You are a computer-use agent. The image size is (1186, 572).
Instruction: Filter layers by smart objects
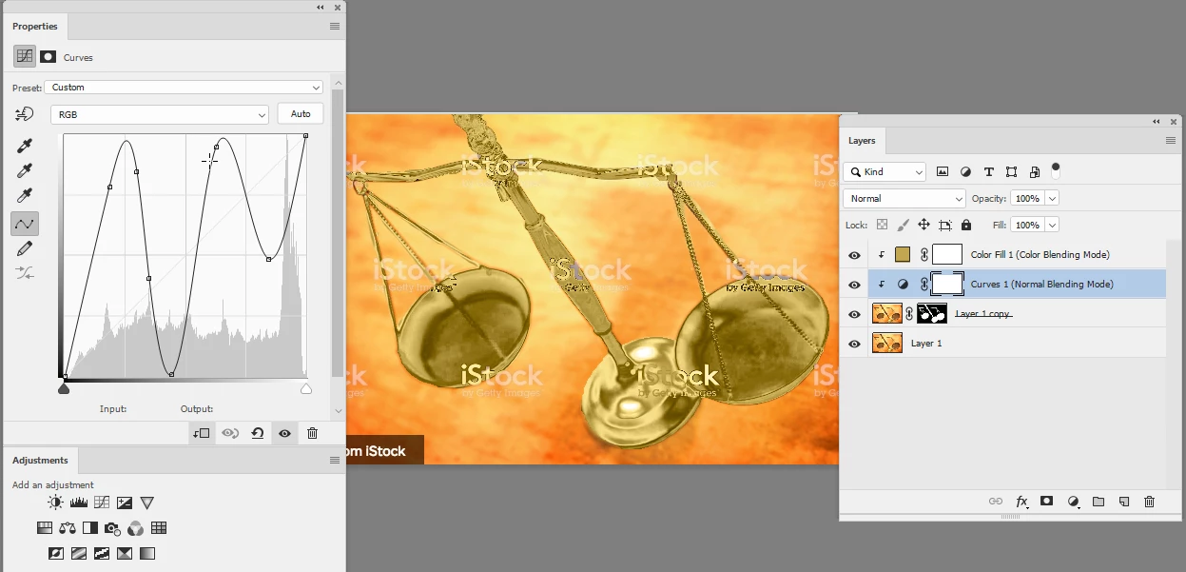tap(1034, 172)
